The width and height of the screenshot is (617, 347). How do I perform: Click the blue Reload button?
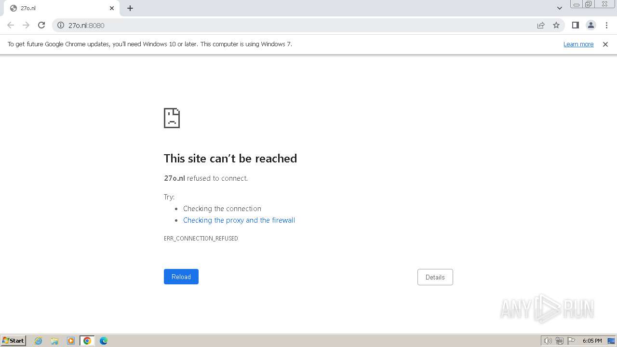coord(181,277)
